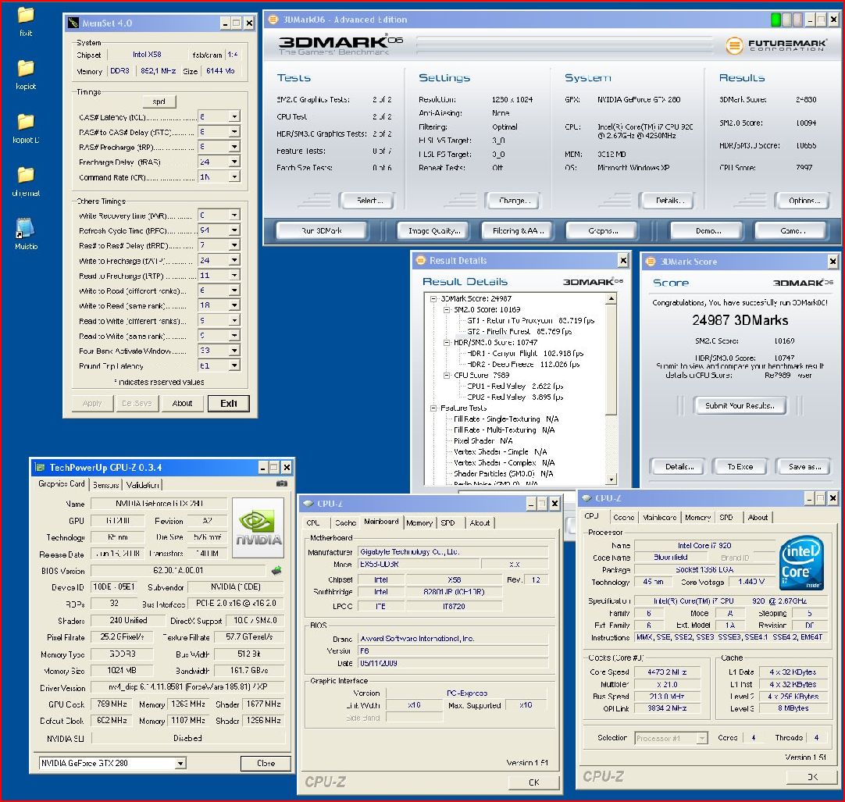Click the spd button in MemSet

159,102
